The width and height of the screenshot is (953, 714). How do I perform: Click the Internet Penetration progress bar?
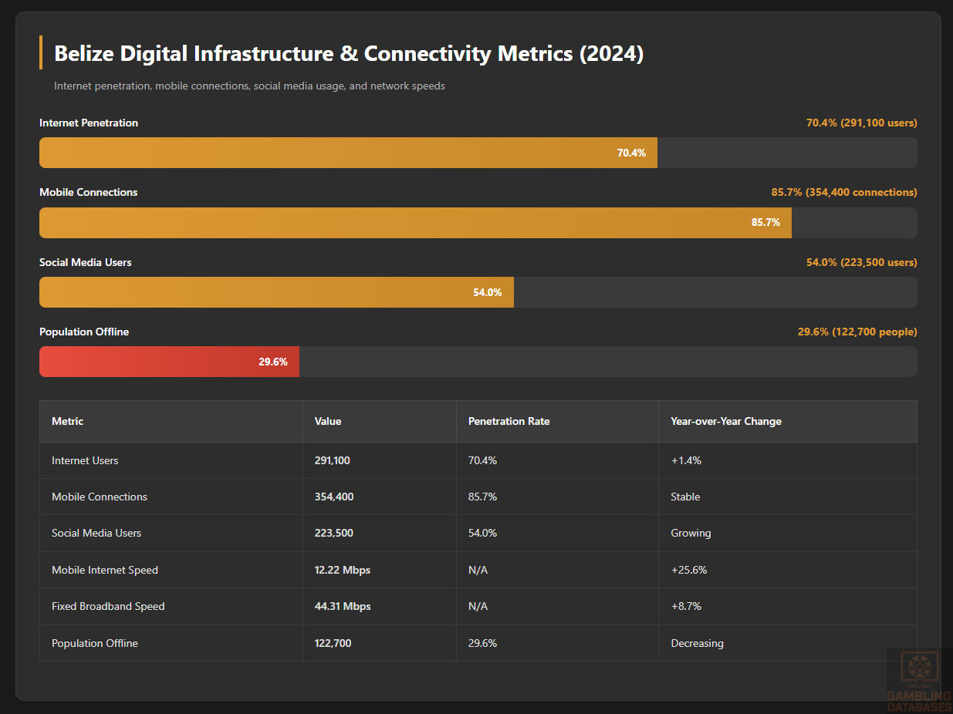[348, 153]
